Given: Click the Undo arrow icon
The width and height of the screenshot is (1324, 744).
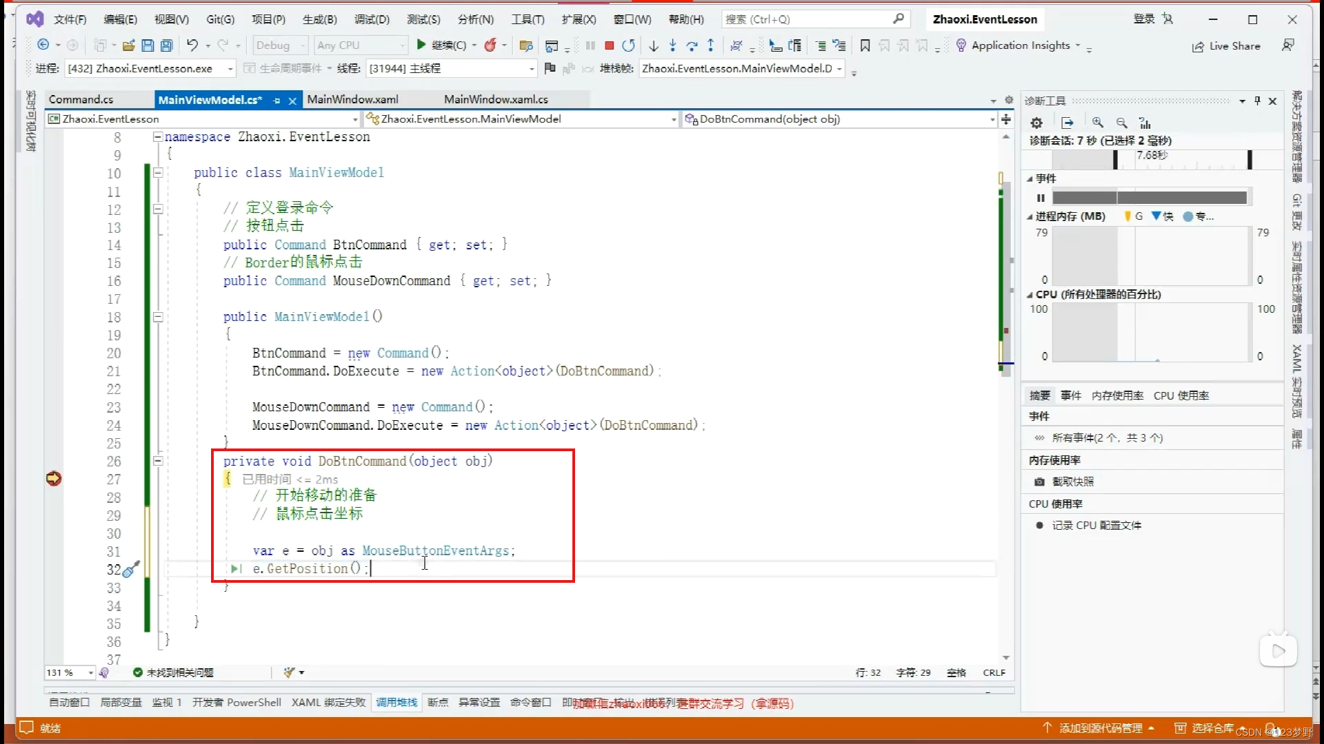Looking at the screenshot, I should pos(192,45).
